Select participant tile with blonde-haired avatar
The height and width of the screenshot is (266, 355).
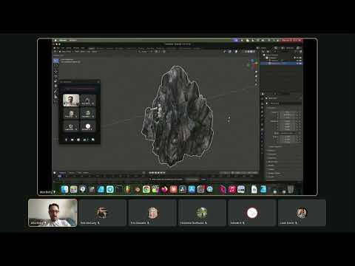152,213
